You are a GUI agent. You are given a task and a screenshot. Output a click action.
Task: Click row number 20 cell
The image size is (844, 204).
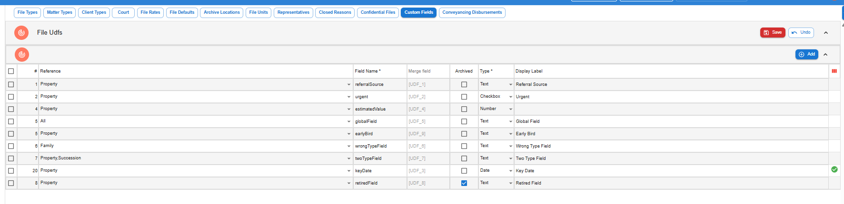(x=28, y=171)
